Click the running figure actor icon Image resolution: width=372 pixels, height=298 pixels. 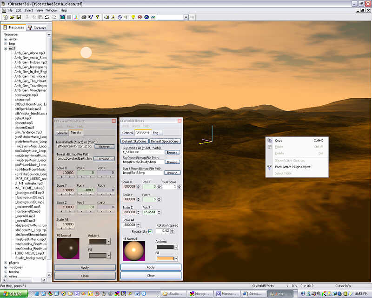coord(113,17)
